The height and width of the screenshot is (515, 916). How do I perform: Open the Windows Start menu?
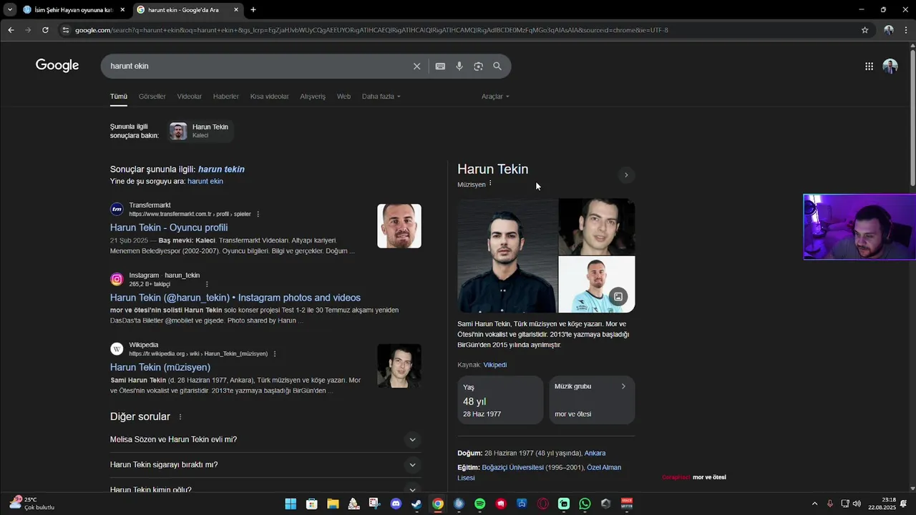[x=291, y=504]
